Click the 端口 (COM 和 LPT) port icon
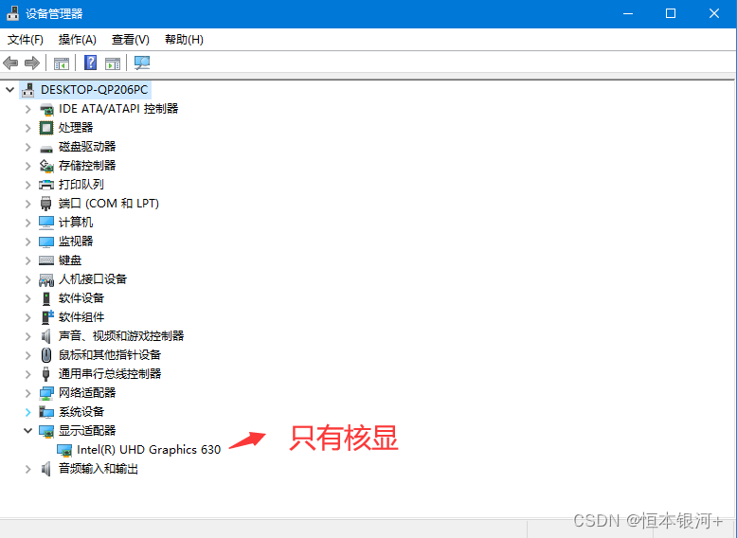Viewport: 737px width, 538px height. 46,204
